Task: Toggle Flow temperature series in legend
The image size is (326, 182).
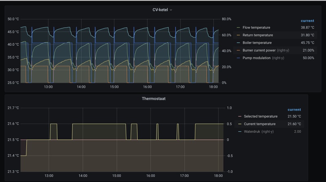Action: [256, 27]
